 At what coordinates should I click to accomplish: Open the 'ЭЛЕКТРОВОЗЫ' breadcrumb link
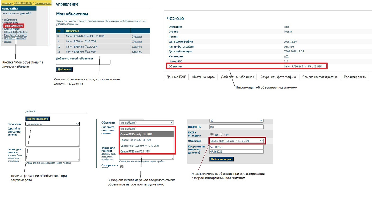coord(23,3)
